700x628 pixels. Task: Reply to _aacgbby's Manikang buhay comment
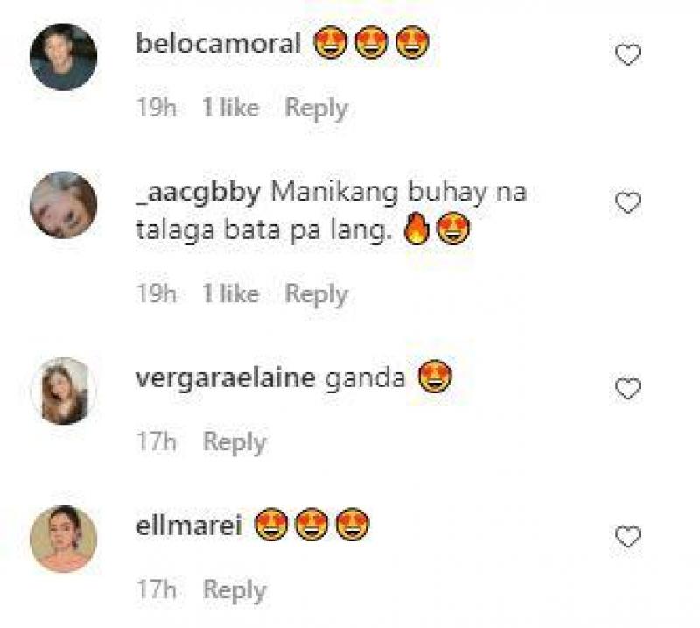316,294
